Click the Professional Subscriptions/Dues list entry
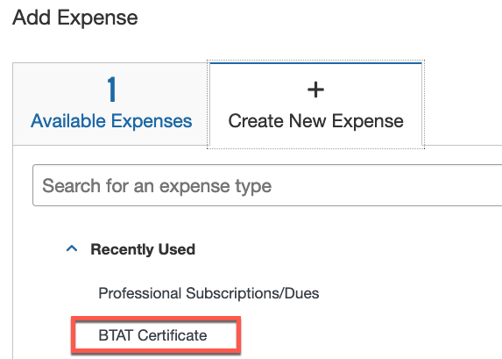The width and height of the screenshot is (502, 359). [209, 293]
